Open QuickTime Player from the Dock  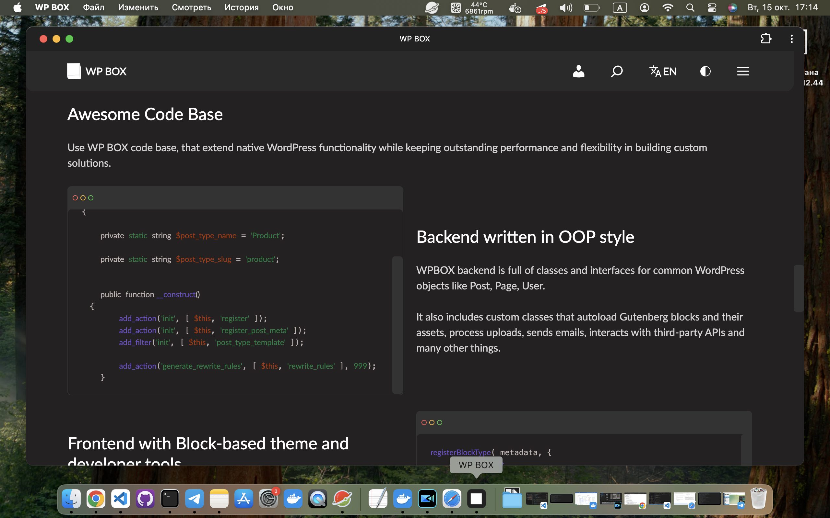tap(318, 499)
